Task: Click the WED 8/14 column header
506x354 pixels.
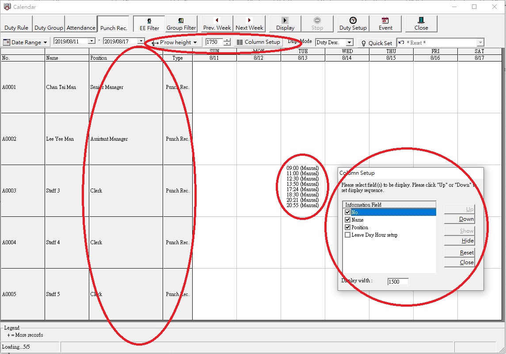Action: (347, 54)
